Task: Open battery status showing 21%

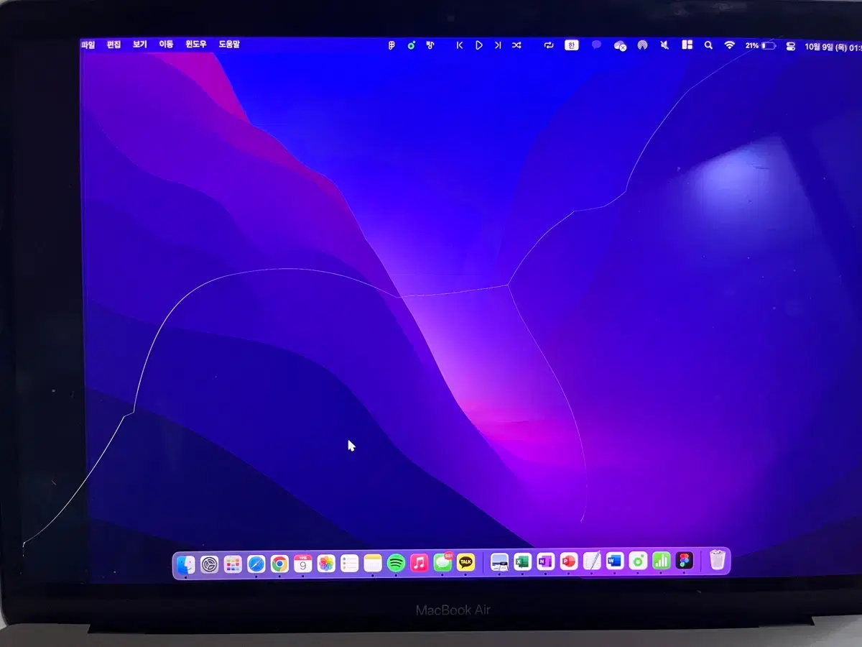Action: click(x=760, y=45)
